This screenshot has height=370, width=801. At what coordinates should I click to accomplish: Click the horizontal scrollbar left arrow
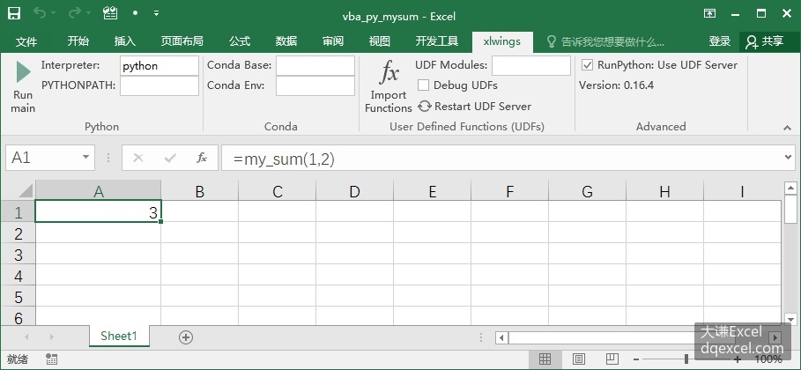pyautogui.click(x=501, y=337)
